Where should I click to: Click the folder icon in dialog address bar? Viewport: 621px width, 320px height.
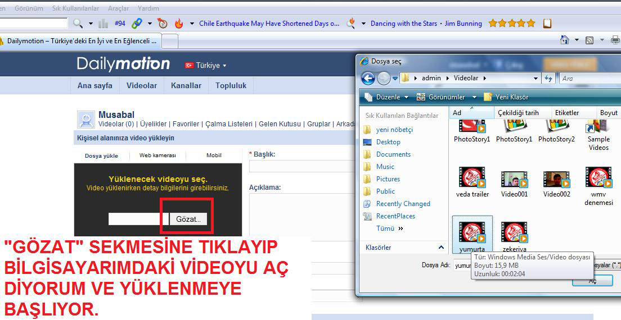(405, 78)
